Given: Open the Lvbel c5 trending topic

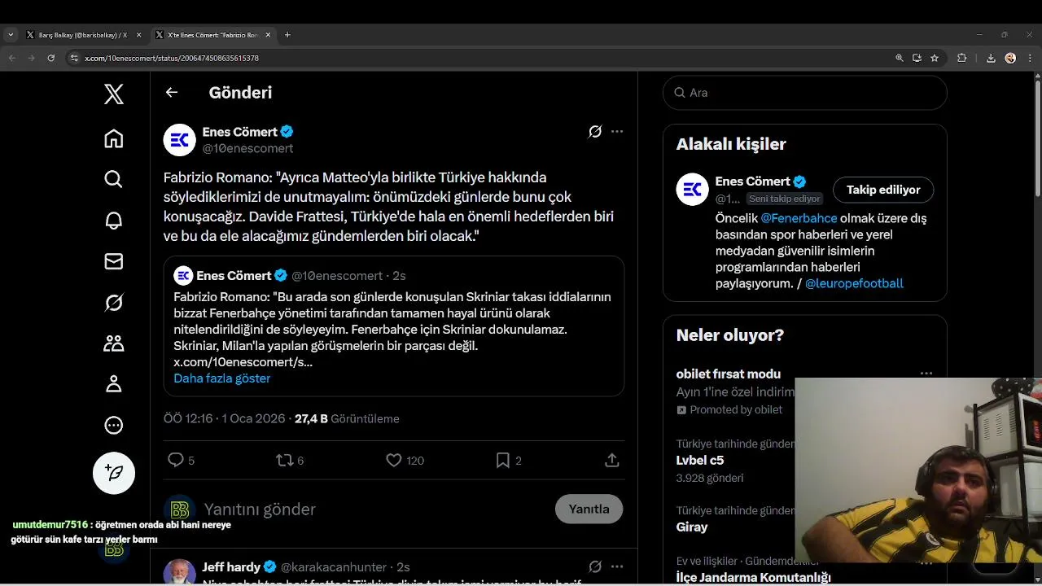Looking at the screenshot, I should [700, 460].
